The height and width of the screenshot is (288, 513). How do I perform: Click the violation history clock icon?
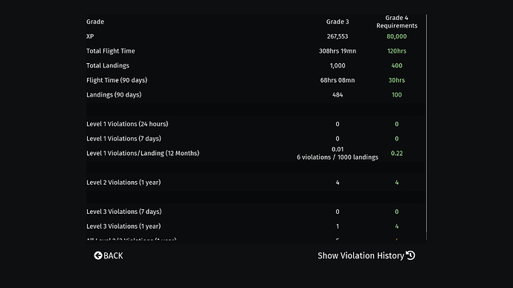[x=410, y=255]
